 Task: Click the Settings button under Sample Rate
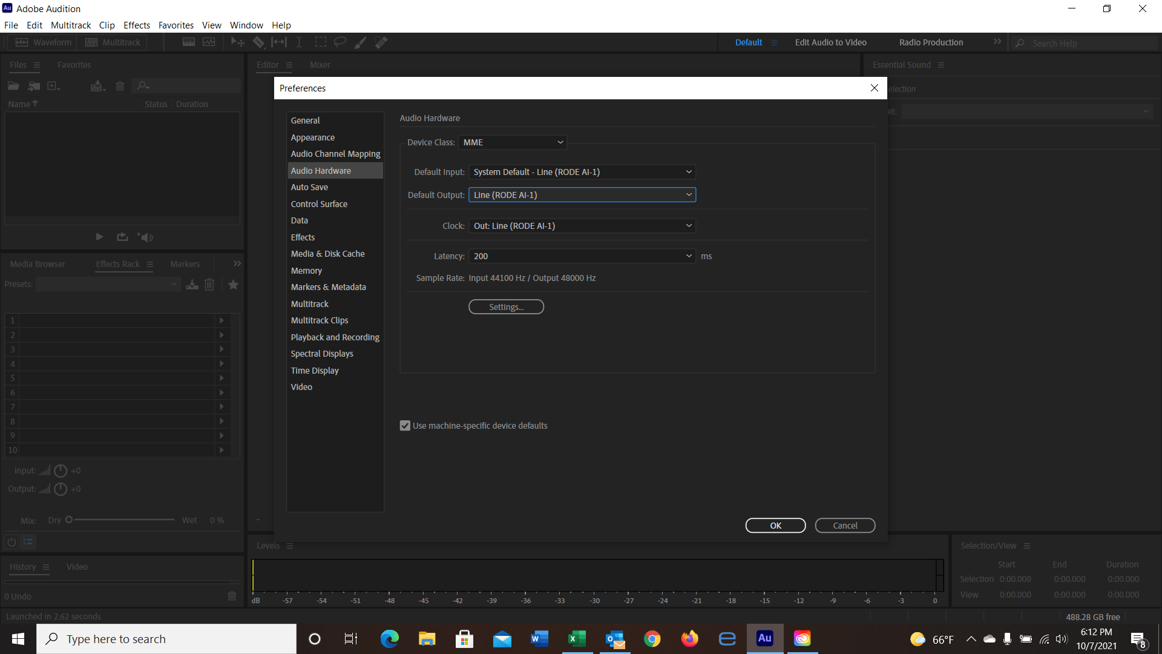click(x=506, y=306)
